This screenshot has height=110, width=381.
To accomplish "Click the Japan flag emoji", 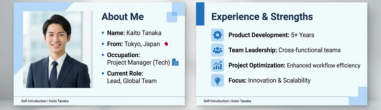I will tap(166, 44).
